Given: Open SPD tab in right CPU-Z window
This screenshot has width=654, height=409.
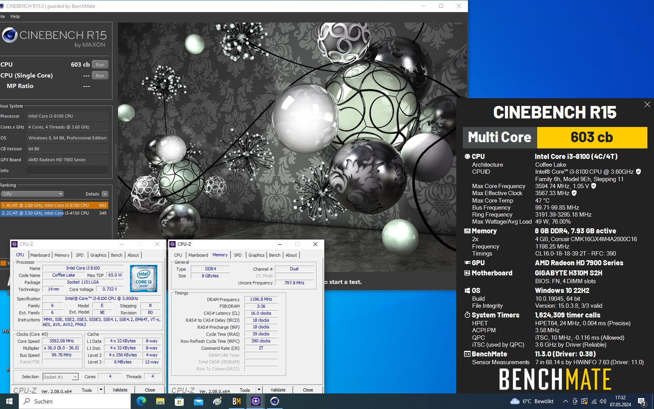Looking at the screenshot, I should [238, 255].
